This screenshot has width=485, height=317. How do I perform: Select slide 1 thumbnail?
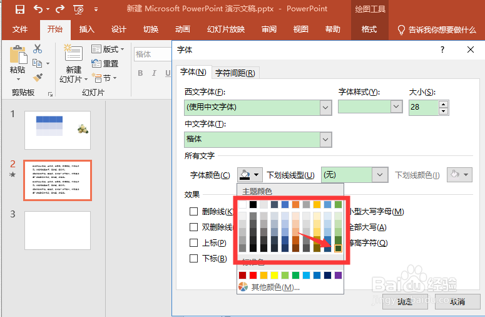point(58,130)
